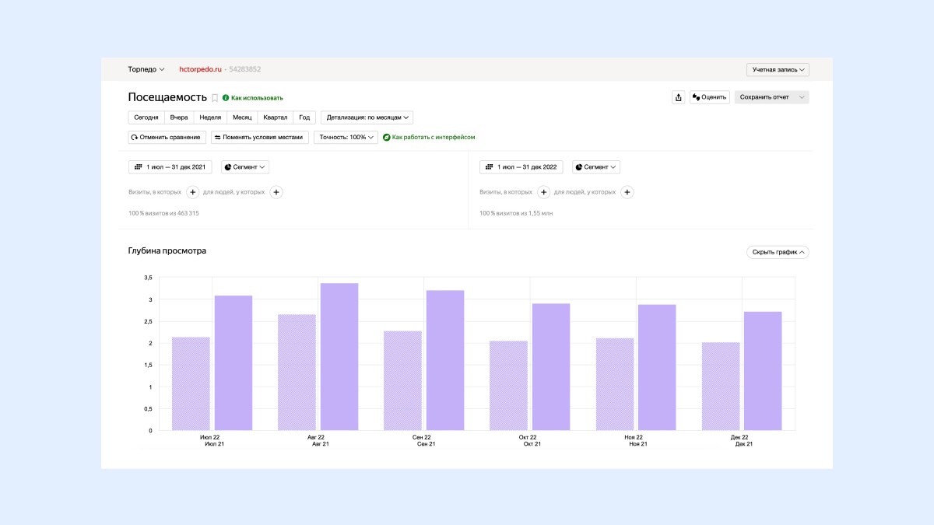Open the date picker for 1 июл — 31 дек 2021
934x525 pixels.
170,167
